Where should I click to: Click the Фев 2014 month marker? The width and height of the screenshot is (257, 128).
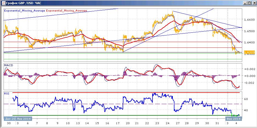(233, 119)
